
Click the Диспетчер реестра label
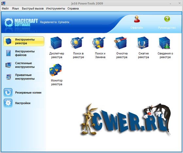(57, 55)
